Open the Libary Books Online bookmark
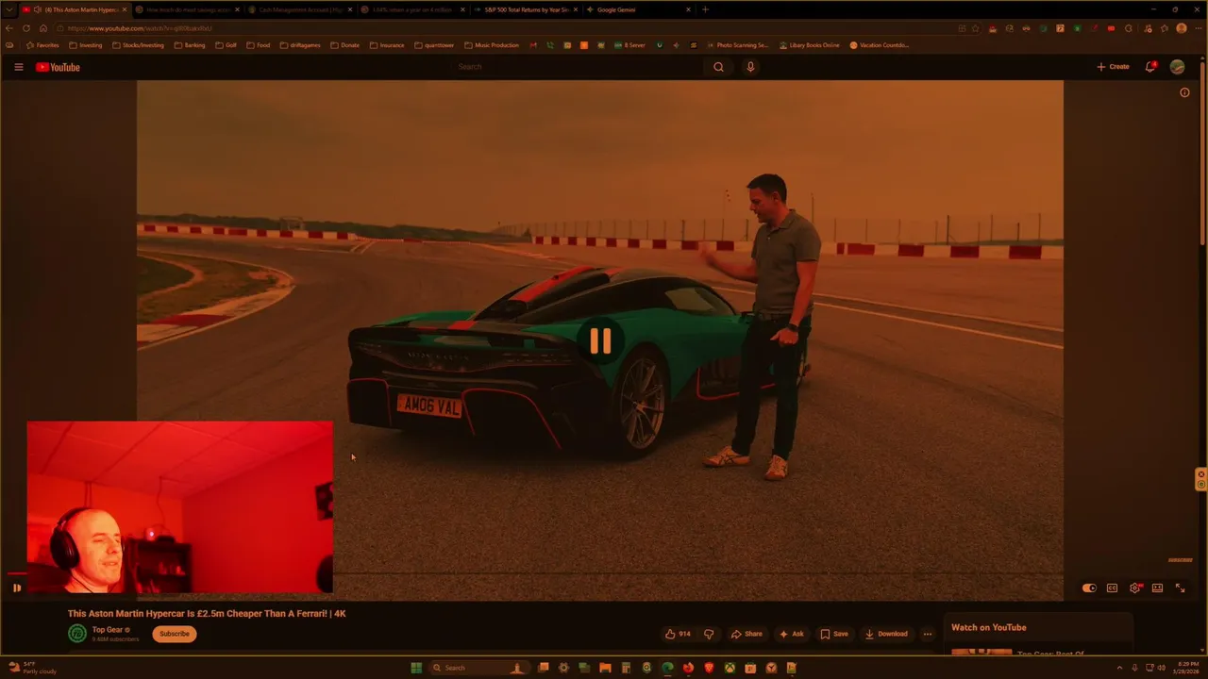This screenshot has height=679, width=1208. (812, 45)
